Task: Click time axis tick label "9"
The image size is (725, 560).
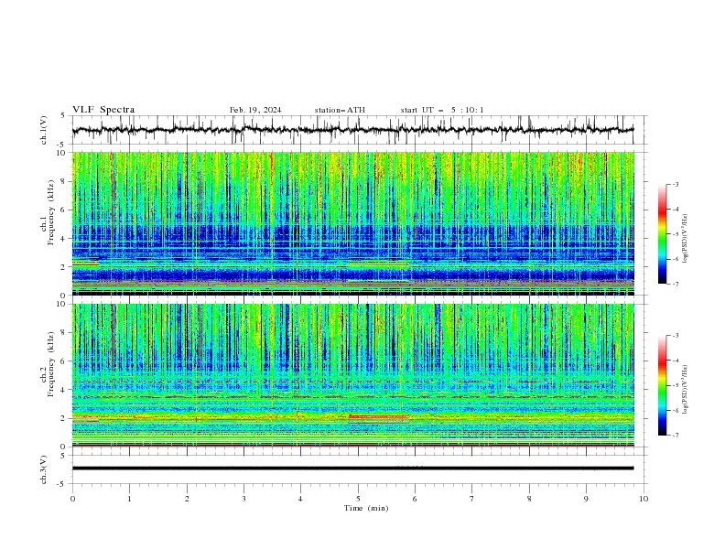Action: coord(586,499)
